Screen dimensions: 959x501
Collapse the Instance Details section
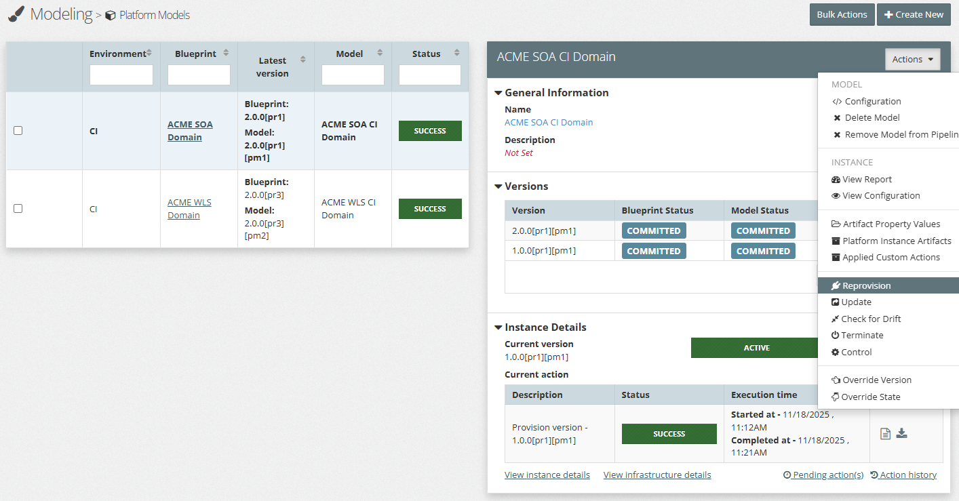tap(498, 327)
